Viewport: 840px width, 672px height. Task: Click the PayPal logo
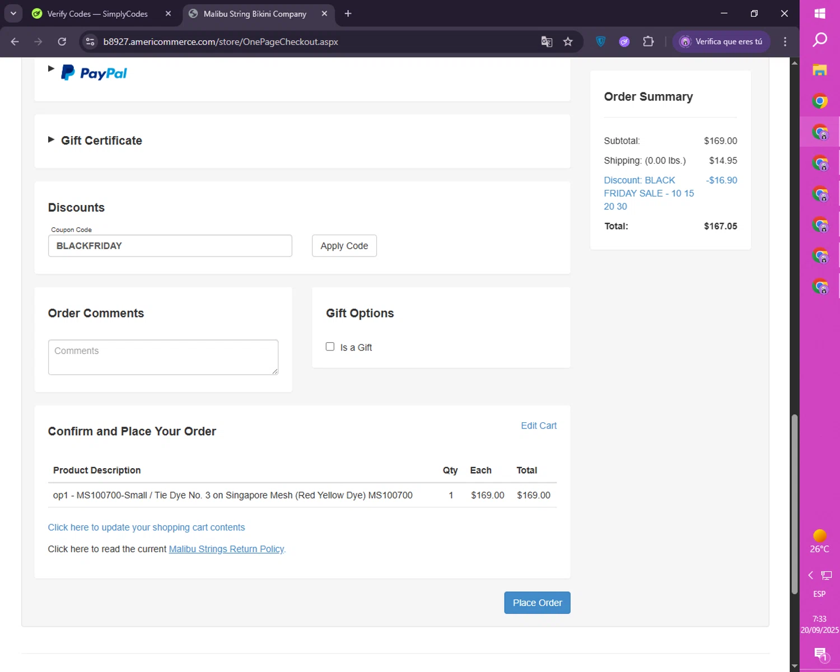click(94, 73)
